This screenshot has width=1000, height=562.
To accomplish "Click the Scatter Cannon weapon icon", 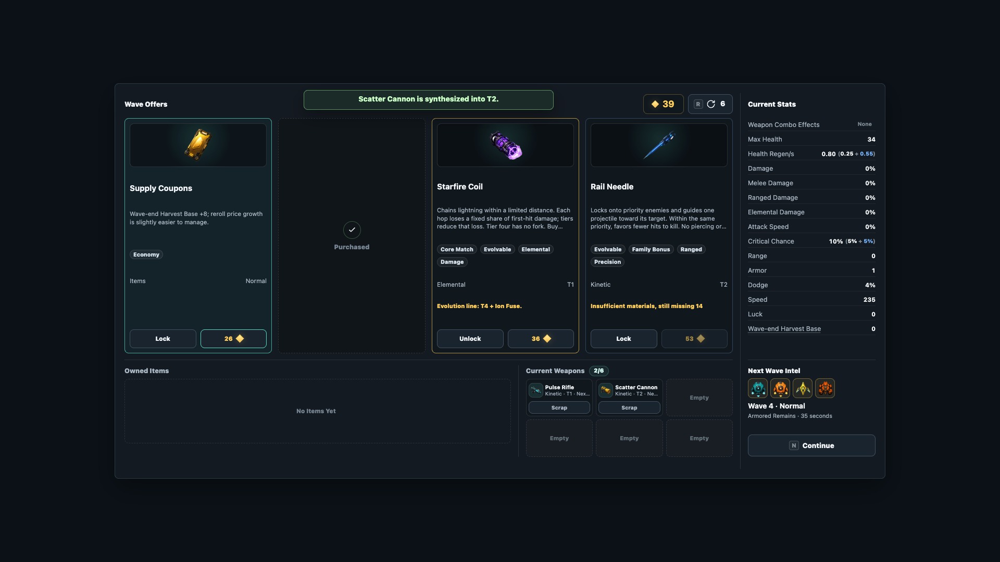I will tap(606, 390).
